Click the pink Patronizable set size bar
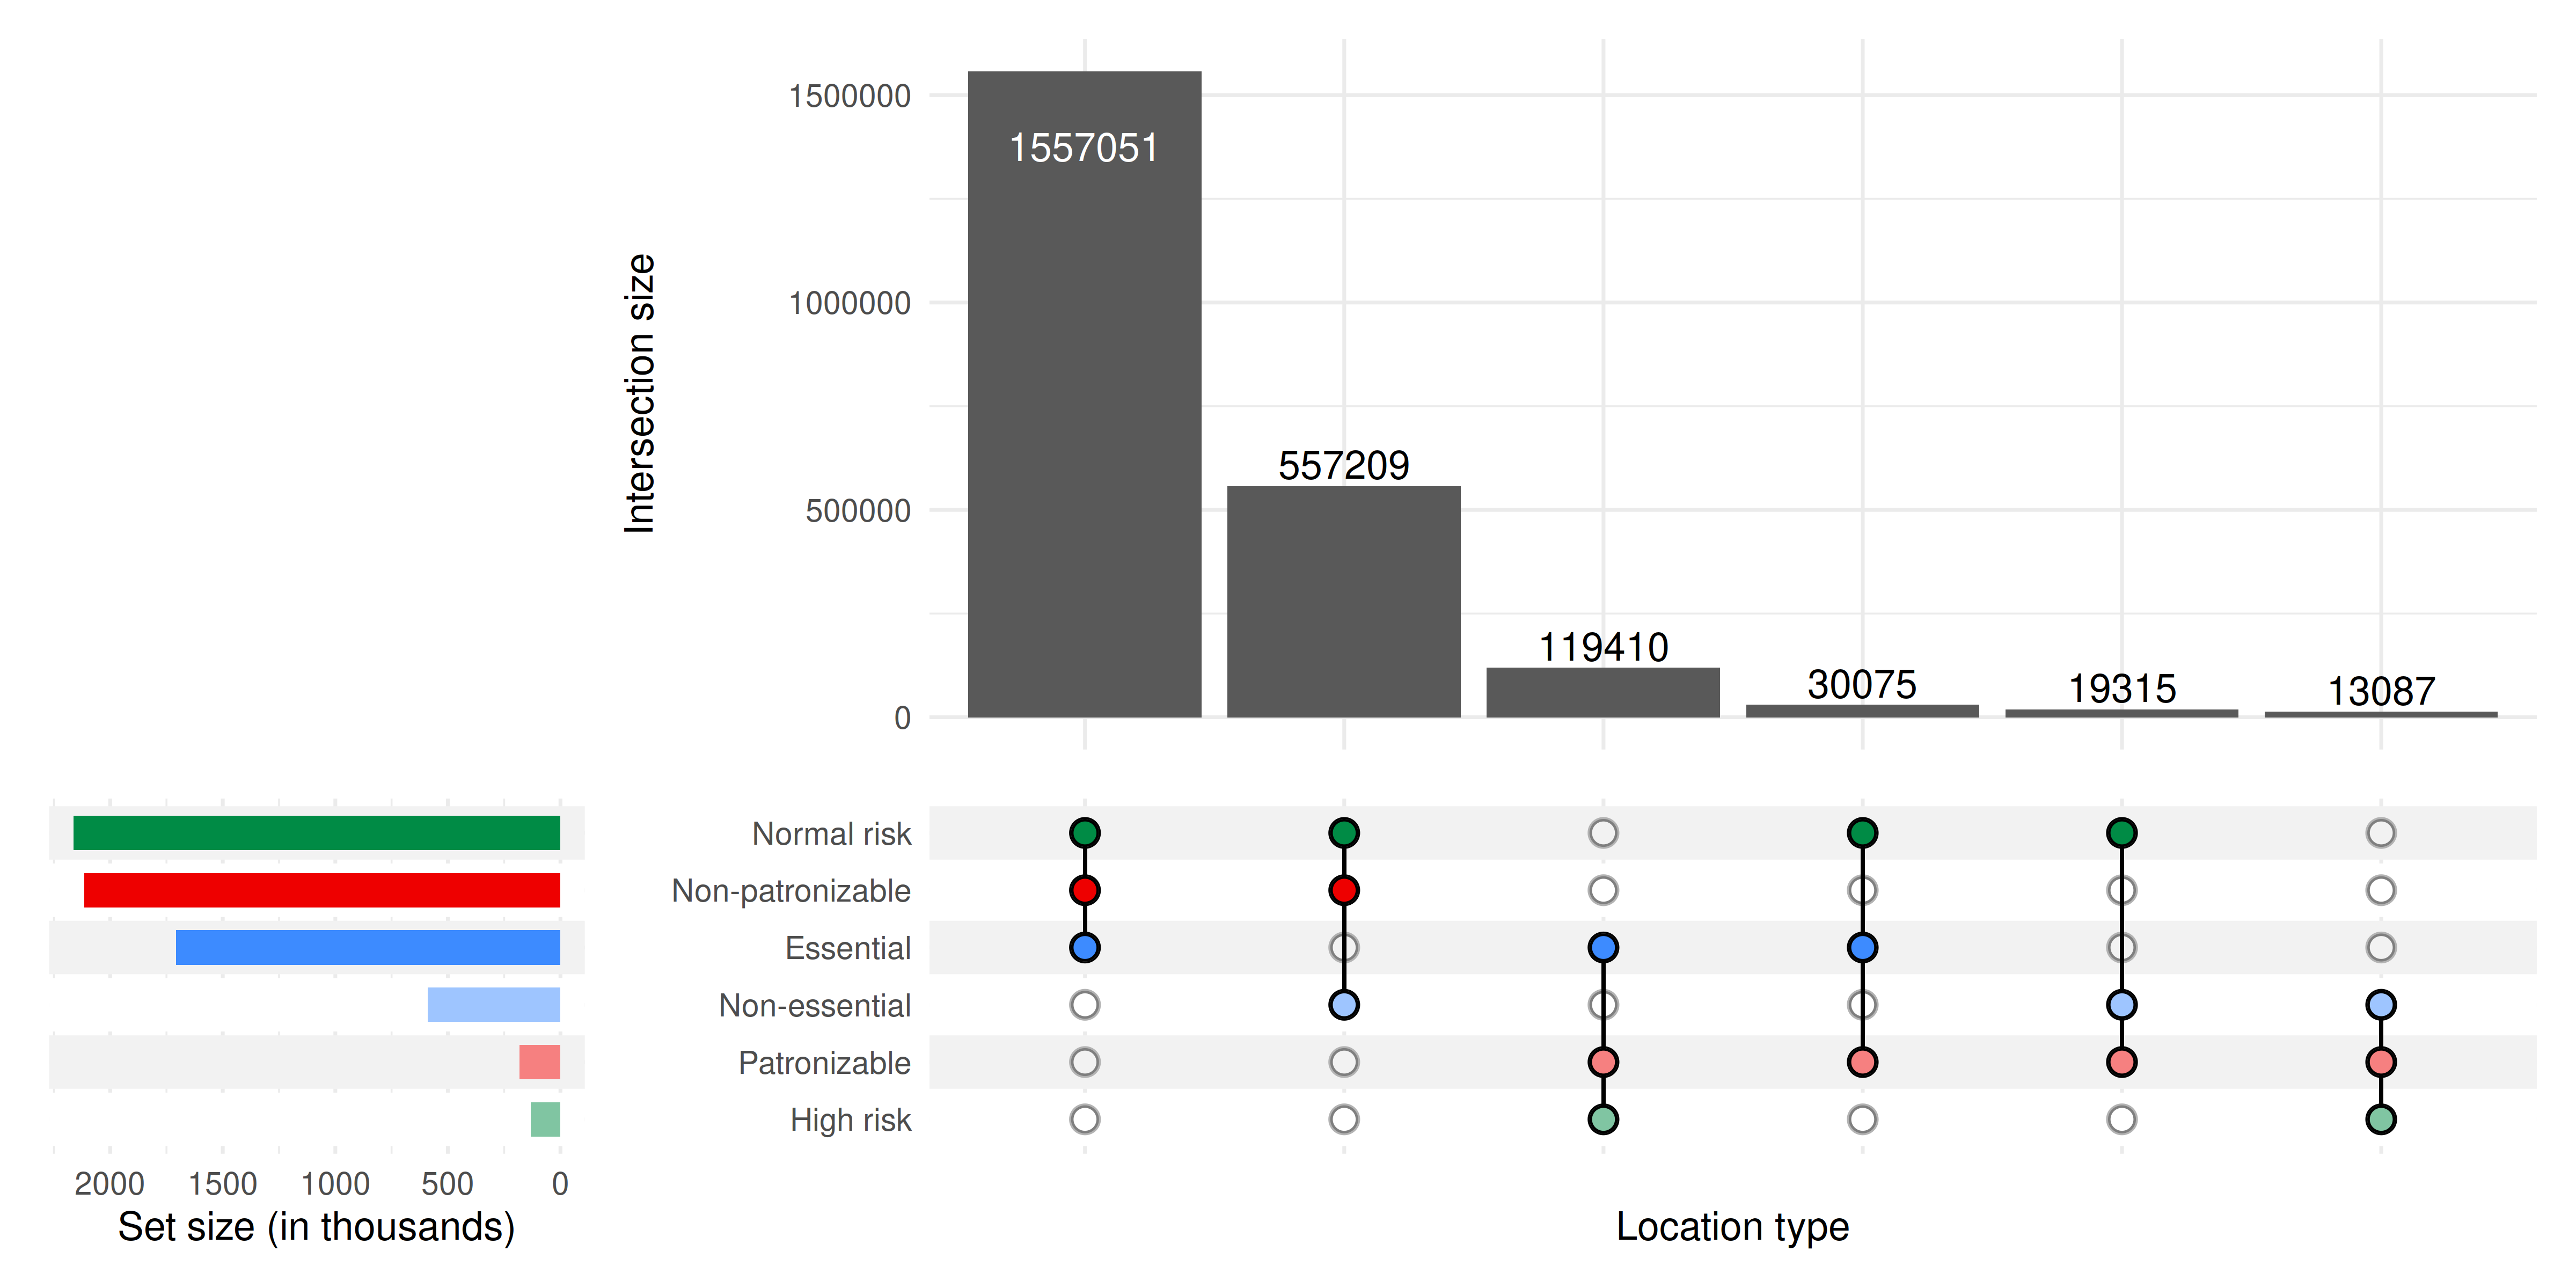Image resolution: width=2576 pixels, height=1288 pixels. [x=539, y=1062]
